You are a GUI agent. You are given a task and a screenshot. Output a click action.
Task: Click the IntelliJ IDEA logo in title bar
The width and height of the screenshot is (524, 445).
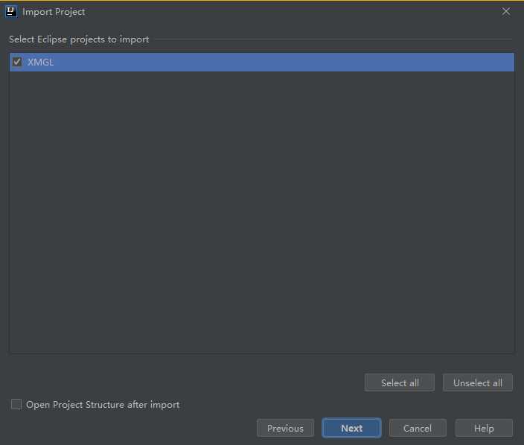point(11,11)
